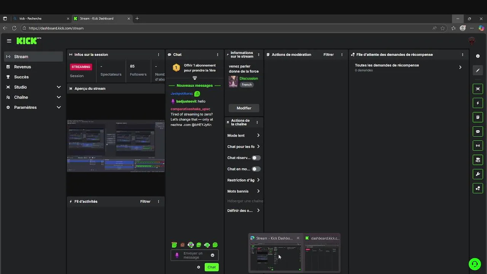This screenshot has height=274, width=487.
Task: Open the Stream page in the sidebar
Action: coord(33,57)
